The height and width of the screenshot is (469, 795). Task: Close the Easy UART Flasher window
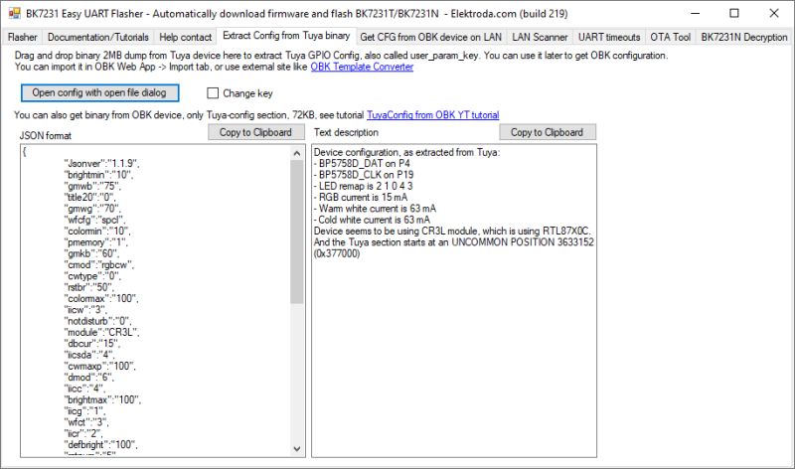(774, 14)
